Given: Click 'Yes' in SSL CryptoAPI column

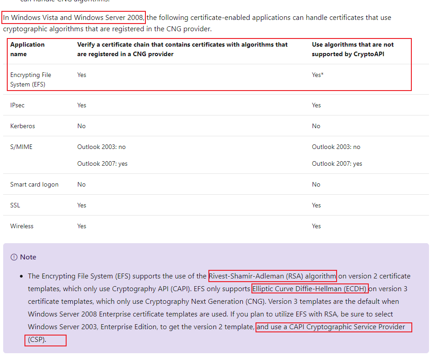Looking at the screenshot, I should click(316, 205).
